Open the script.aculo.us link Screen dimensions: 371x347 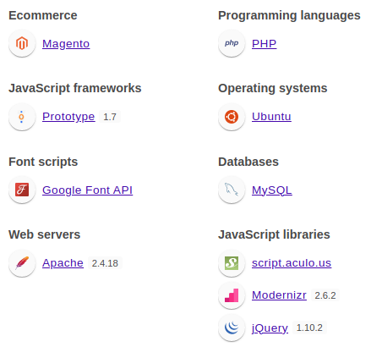click(292, 263)
